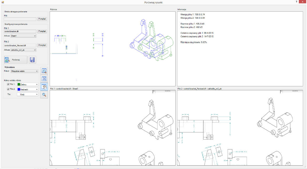Open the Tło Biały color dropdown
The image size is (307, 169).
point(28,95)
